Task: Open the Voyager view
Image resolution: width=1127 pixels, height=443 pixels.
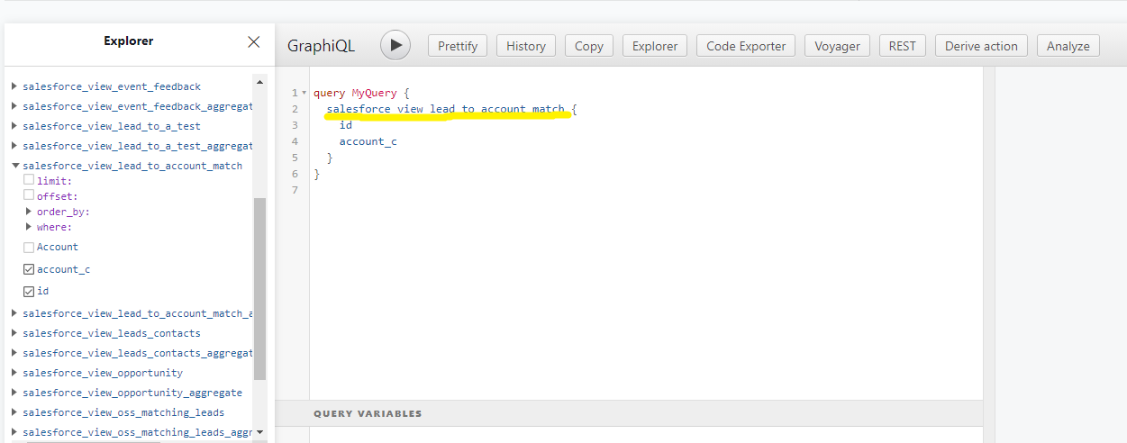Action: 838,46
